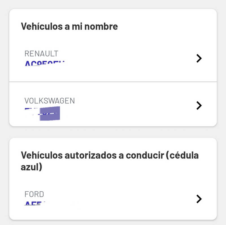This screenshot has width=226, height=225.
Task: Click the purple redacted plate under Volkswagen
Action: pyautogui.click(x=50, y=114)
